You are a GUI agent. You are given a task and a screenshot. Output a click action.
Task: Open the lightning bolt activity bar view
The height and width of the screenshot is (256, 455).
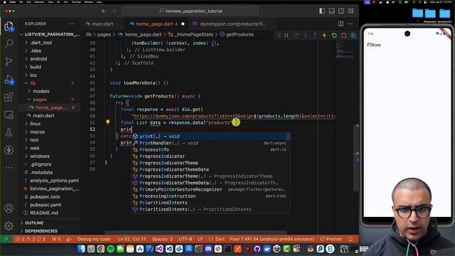pos(9,150)
